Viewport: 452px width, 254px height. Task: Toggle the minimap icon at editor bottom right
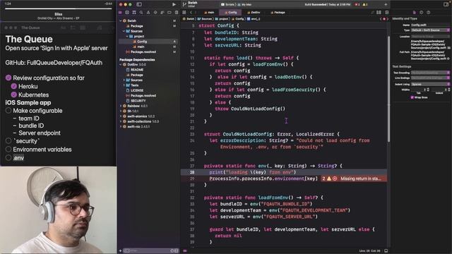click(x=386, y=251)
